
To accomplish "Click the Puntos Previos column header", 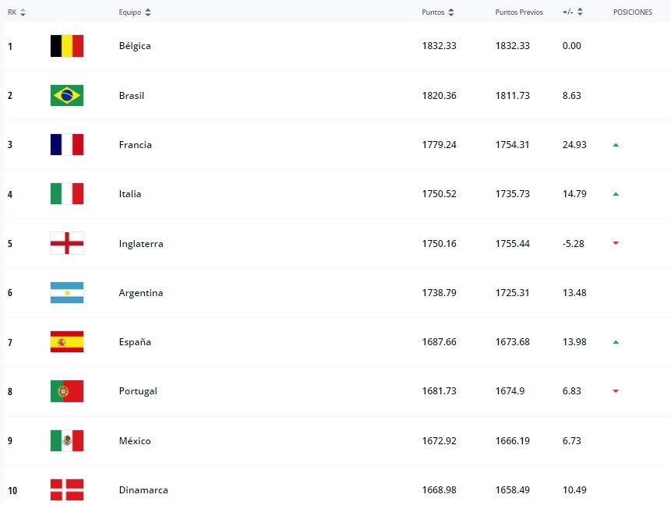I will pos(517,12).
